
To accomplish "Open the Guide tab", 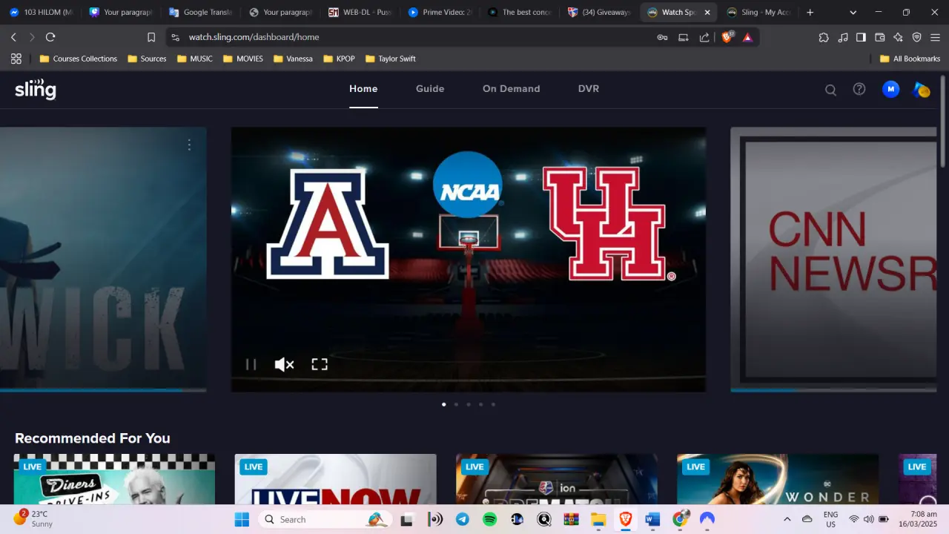I will click(x=430, y=89).
